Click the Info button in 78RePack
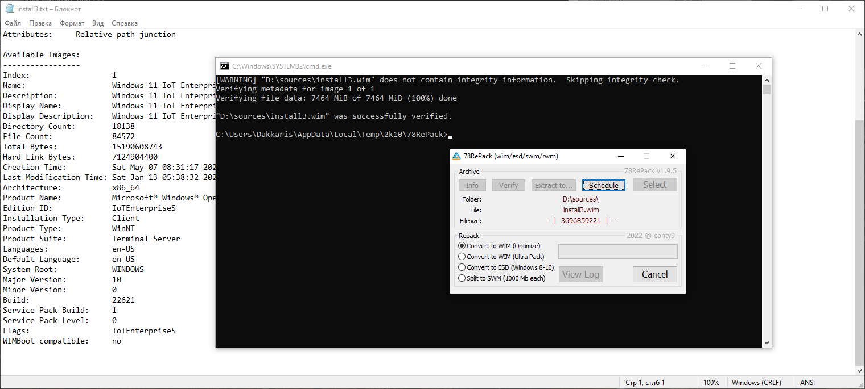The height and width of the screenshot is (389, 865). click(472, 185)
